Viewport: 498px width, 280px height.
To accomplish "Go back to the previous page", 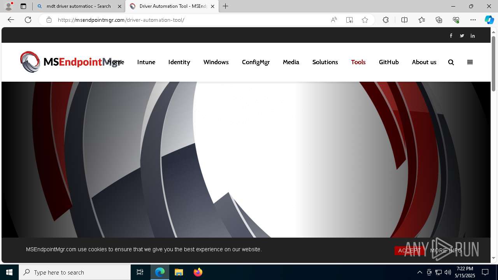I will [11, 20].
